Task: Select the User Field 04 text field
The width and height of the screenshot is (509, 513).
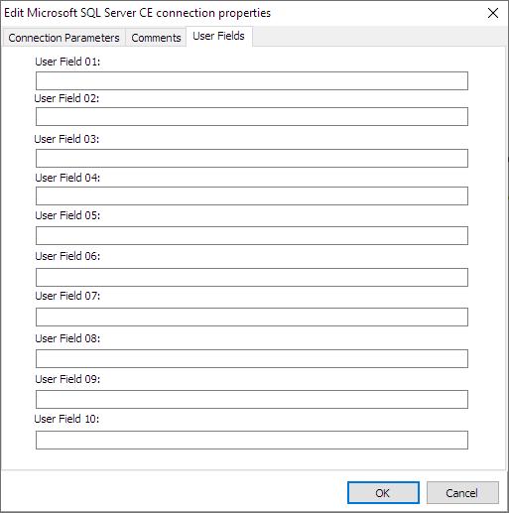Action: 252,195
